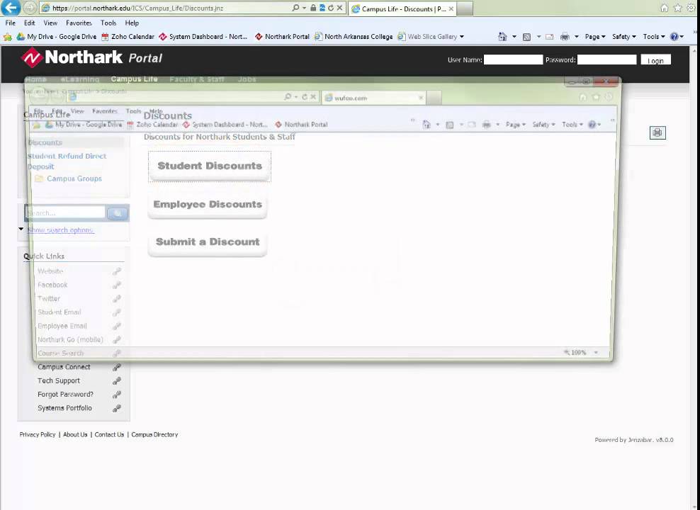Expand Show search options triangle
The image size is (700, 510).
click(x=21, y=229)
